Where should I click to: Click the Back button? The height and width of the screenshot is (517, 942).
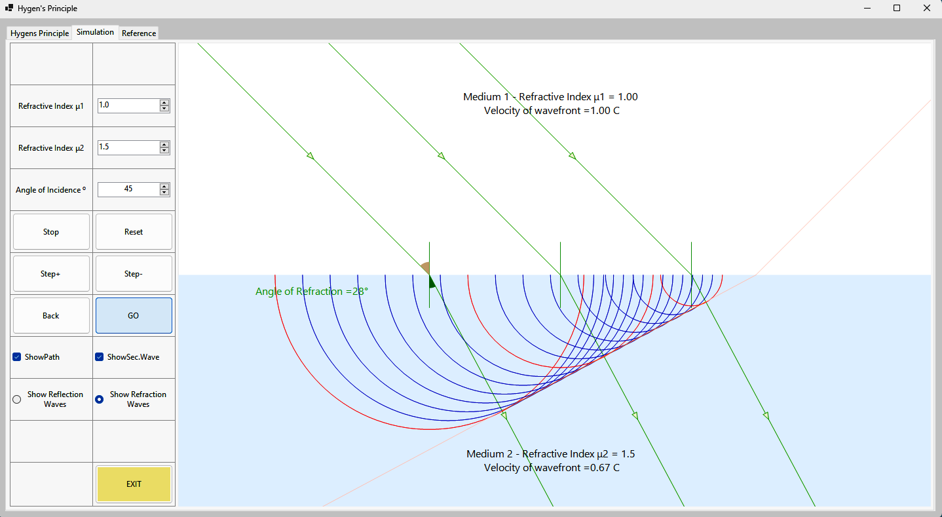tap(51, 315)
